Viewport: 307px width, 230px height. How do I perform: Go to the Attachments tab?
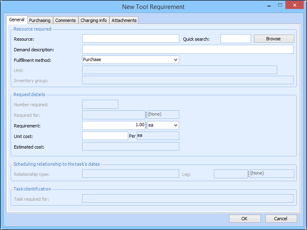(124, 20)
